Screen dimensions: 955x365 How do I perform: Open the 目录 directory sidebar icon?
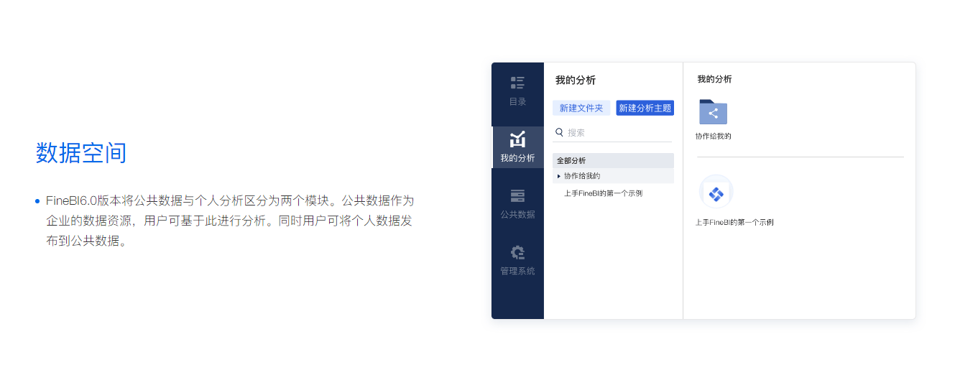(x=517, y=83)
